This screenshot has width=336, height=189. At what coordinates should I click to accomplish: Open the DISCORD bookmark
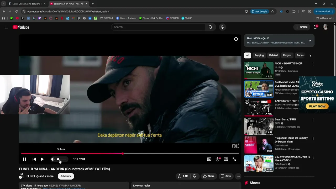point(172,18)
